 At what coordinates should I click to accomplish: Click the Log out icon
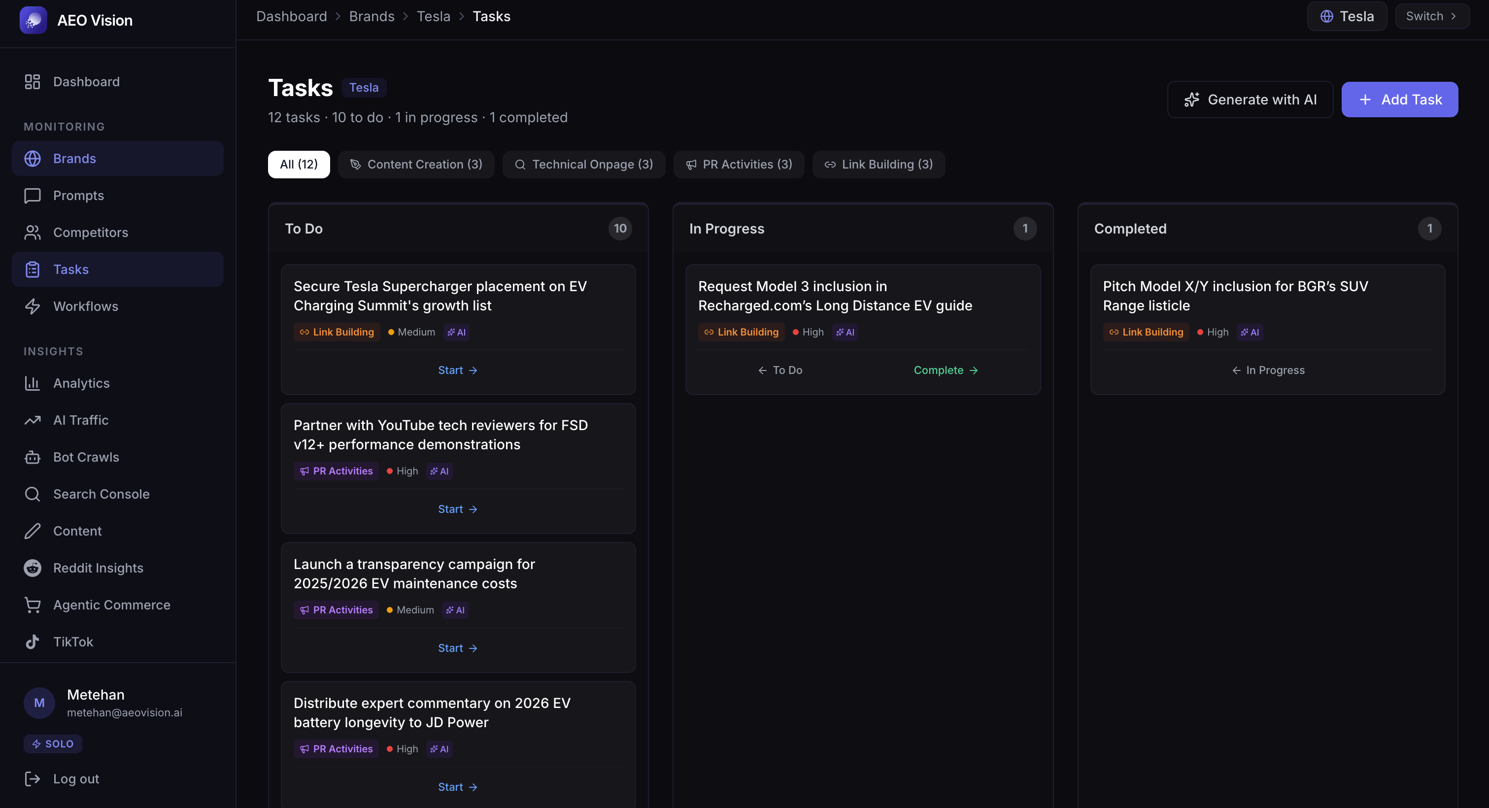coord(33,779)
